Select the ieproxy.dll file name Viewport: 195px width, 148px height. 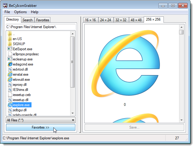[x=19, y=85]
